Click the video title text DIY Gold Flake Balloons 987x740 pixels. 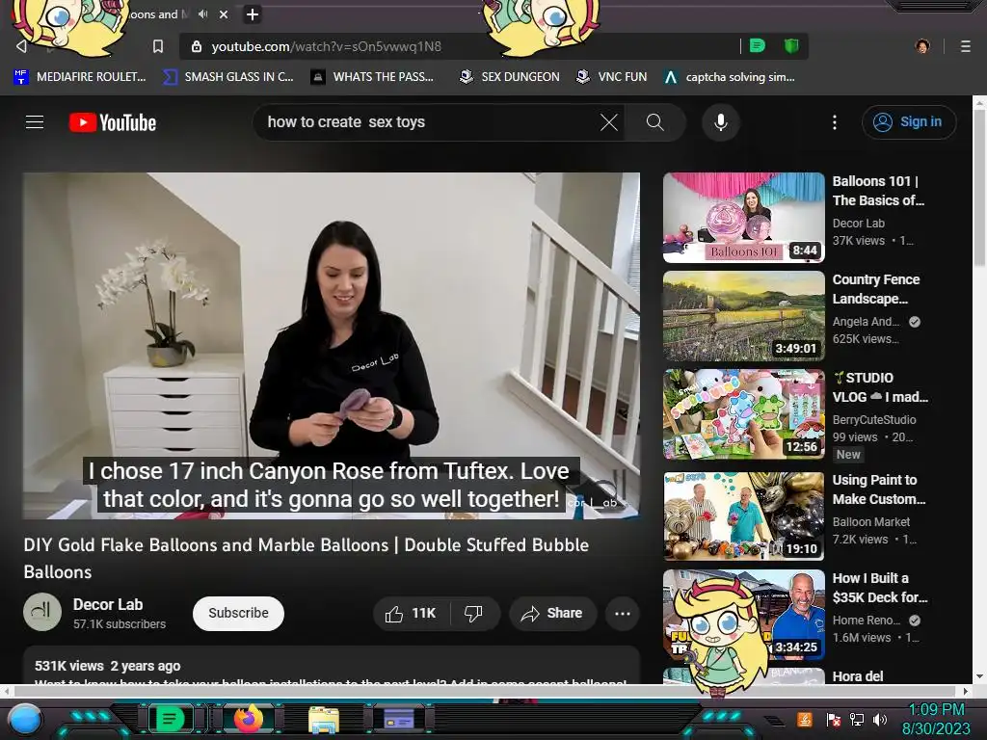click(306, 558)
